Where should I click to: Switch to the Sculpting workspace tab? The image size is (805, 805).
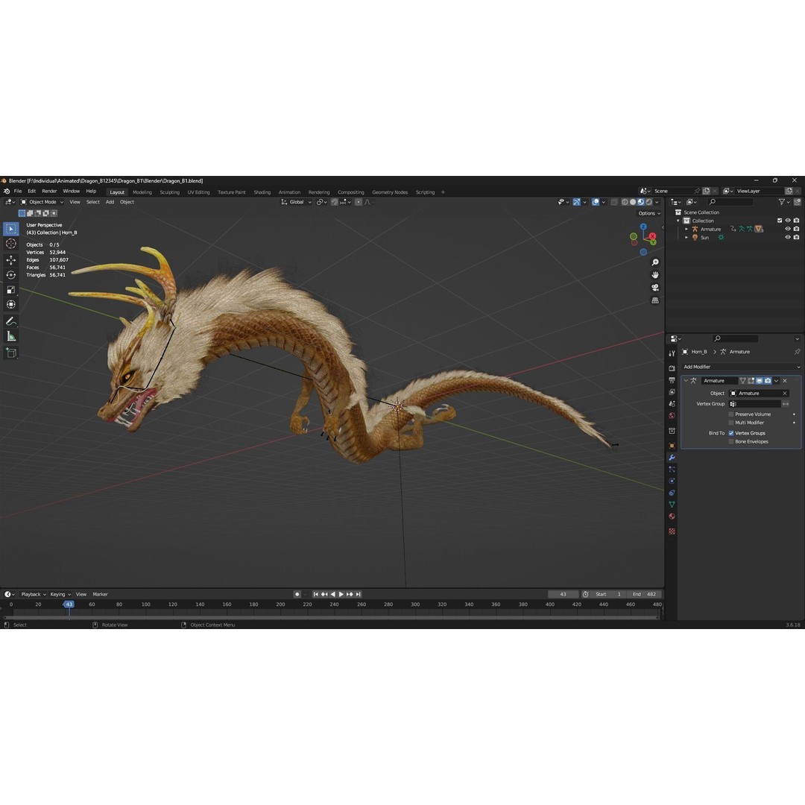169,192
